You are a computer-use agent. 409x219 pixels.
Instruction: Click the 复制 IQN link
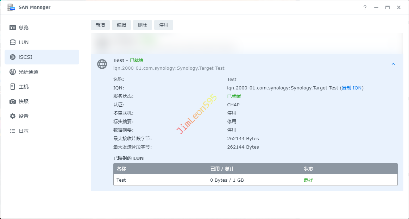pyautogui.click(x=352, y=88)
